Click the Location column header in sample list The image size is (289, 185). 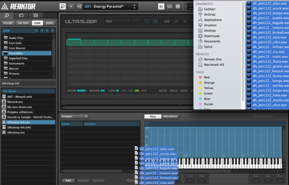point(112,124)
